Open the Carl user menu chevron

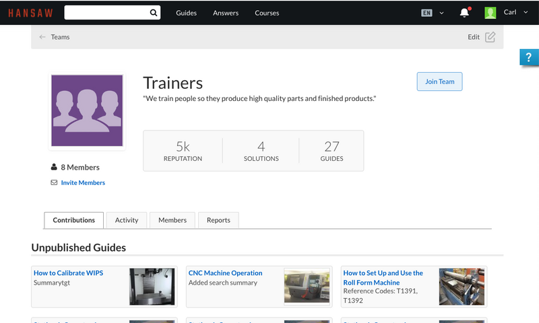coord(526,13)
